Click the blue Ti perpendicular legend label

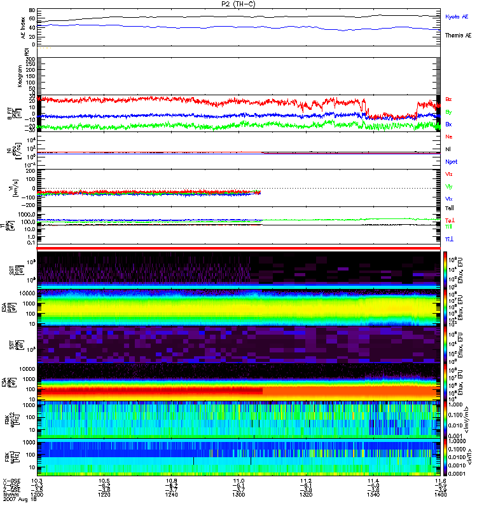pos(449,239)
